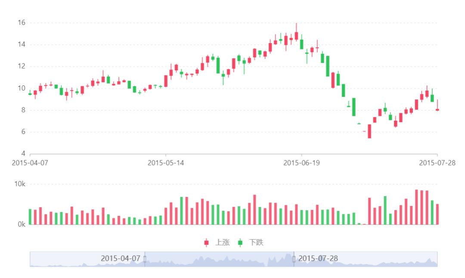Click the last candlestick on 2015-07-28
This screenshot has height=278, width=465.
point(437,109)
